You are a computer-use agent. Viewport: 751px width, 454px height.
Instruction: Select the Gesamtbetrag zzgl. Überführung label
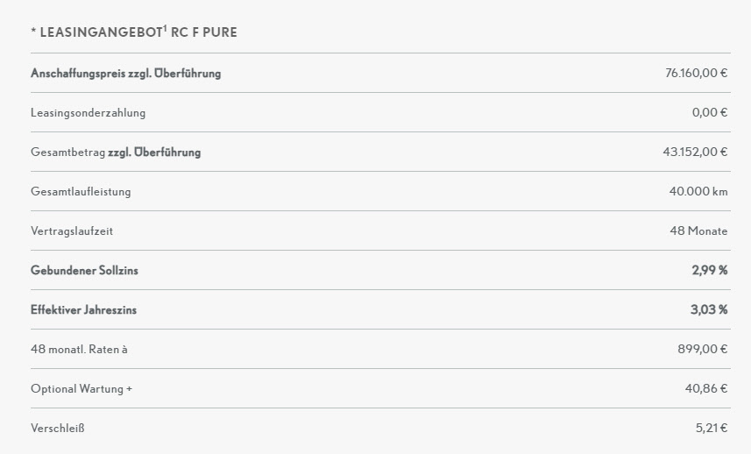click(x=116, y=152)
